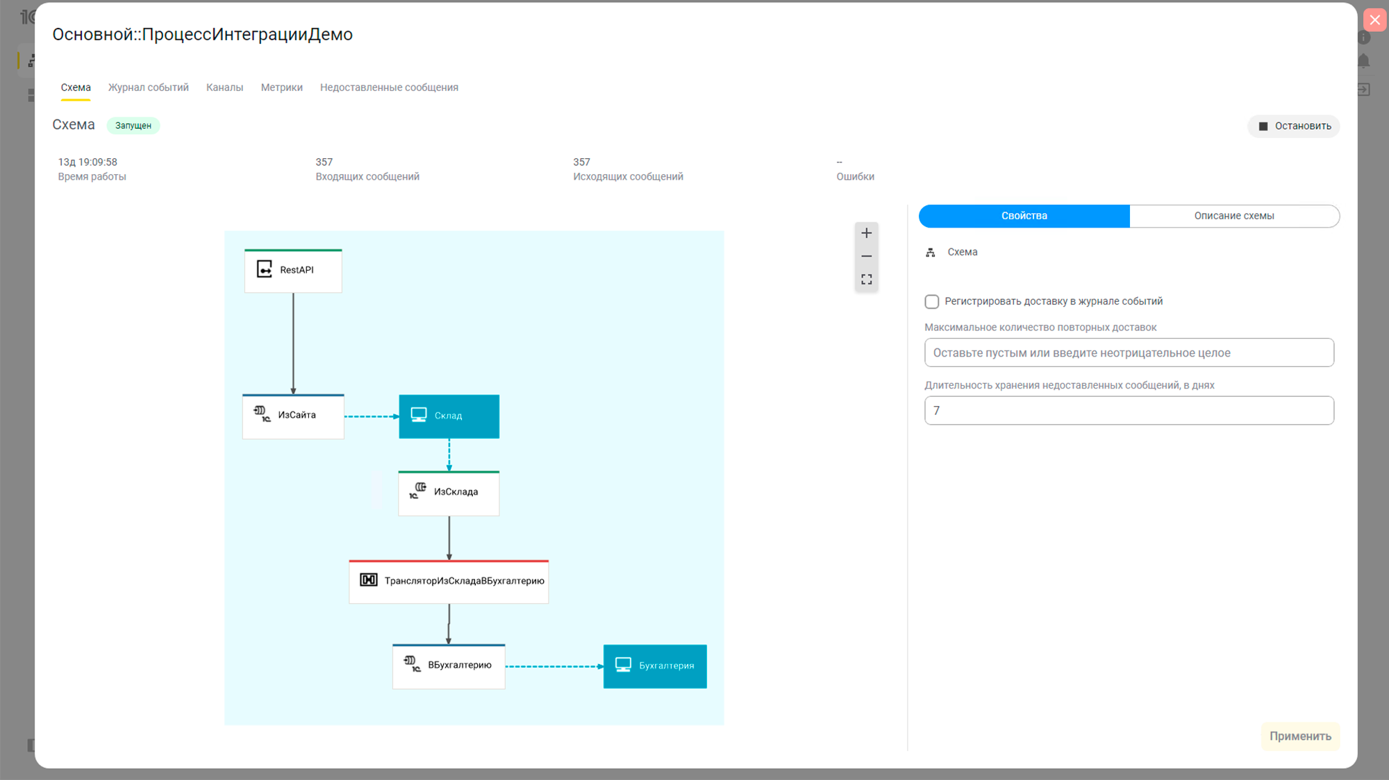The image size is (1389, 780).
Task: Click the Применить button
Action: tap(1299, 736)
